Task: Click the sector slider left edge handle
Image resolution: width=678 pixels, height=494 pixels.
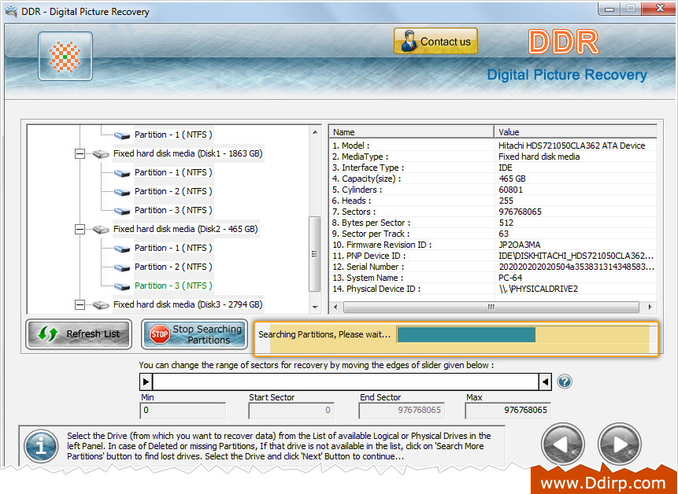Action: 146,382
